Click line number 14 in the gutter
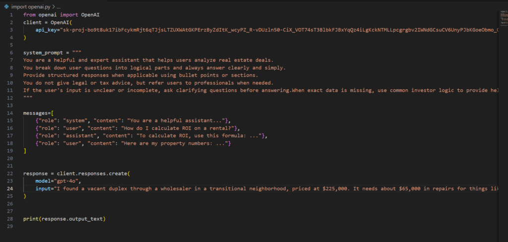 (x=11, y=113)
